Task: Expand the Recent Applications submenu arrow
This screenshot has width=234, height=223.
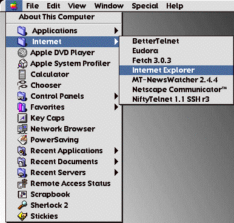Action: pos(116,151)
